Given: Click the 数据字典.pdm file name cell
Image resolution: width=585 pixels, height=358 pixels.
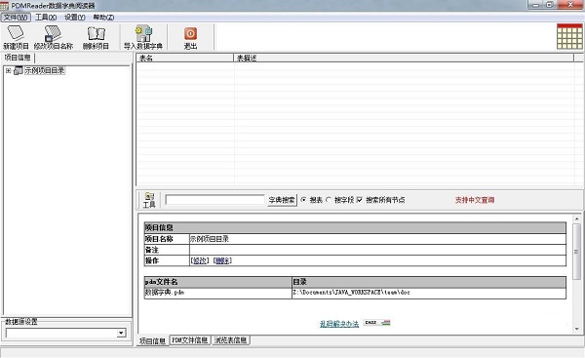Looking at the screenshot, I should (x=217, y=293).
